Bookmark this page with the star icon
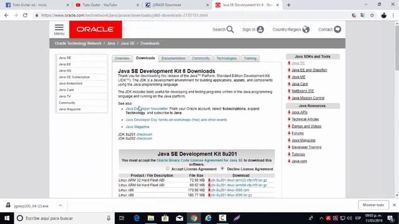Screen dimensions: 399x224 click(372, 15)
